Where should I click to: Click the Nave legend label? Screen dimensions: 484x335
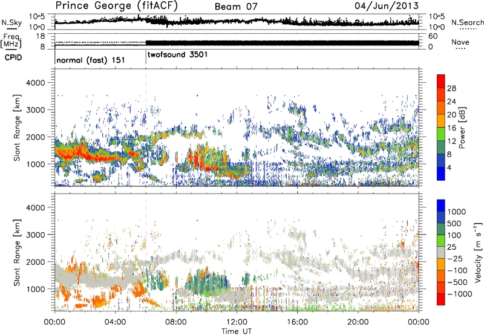(x=460, y=42)
